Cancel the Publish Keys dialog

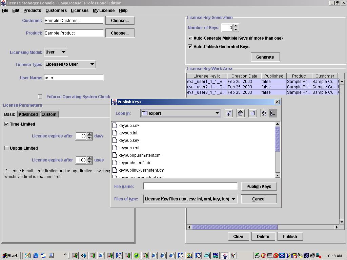point(259,199)
